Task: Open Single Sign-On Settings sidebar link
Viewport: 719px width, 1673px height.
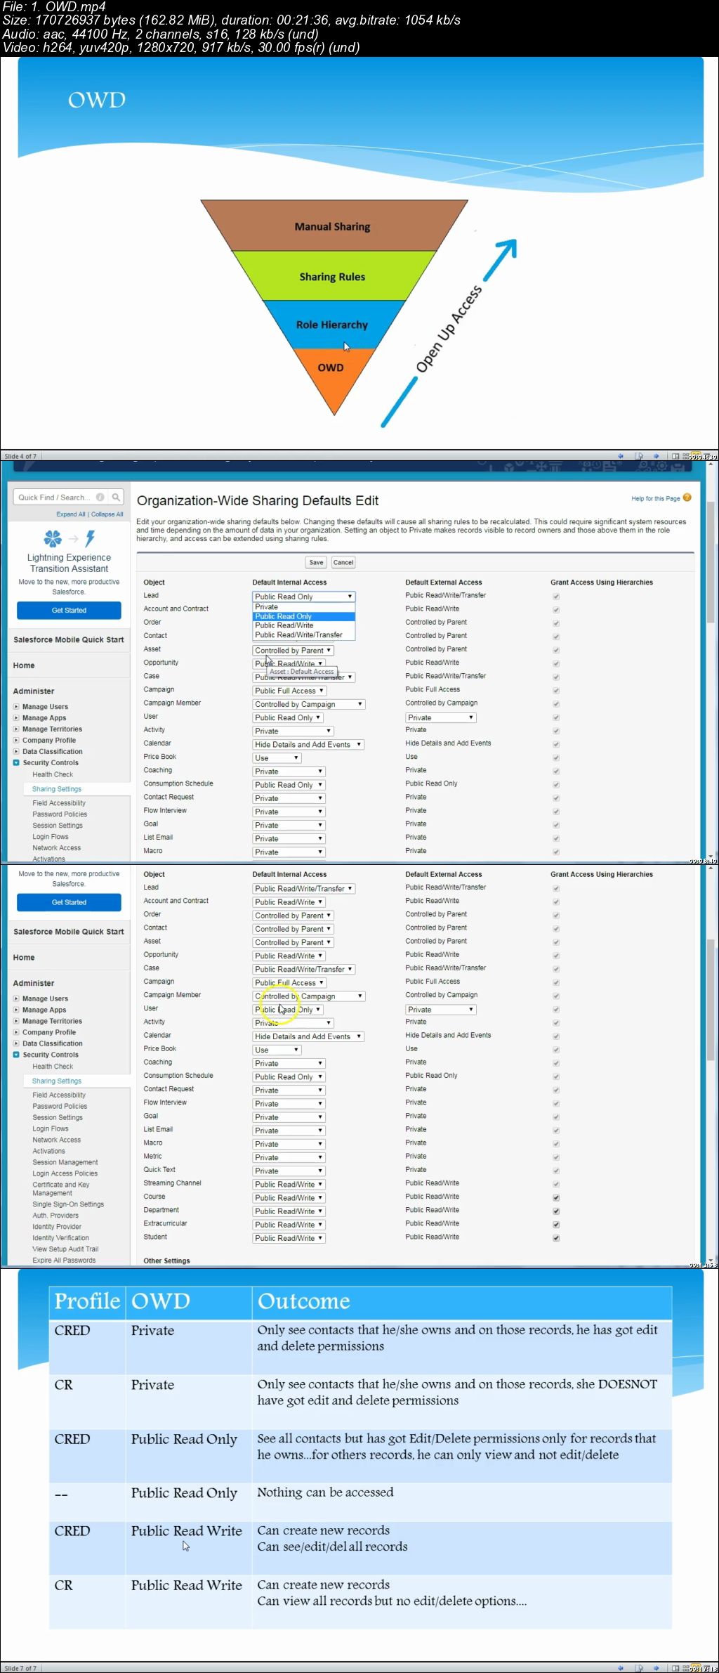Action: coord(68,1204)
